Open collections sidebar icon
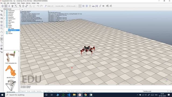172x97 pixels. tap(2, 22)
